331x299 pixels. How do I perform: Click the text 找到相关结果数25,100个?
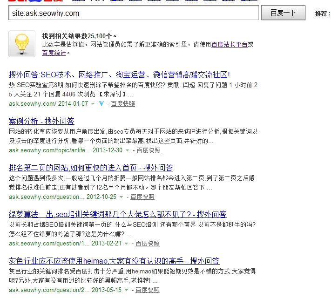pyautogui.click(x=79, y=36)
